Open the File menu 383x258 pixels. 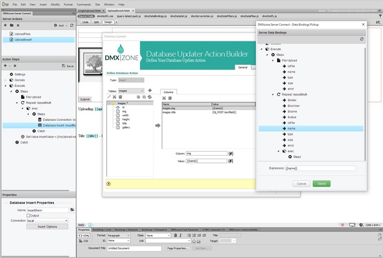(15, 4)
